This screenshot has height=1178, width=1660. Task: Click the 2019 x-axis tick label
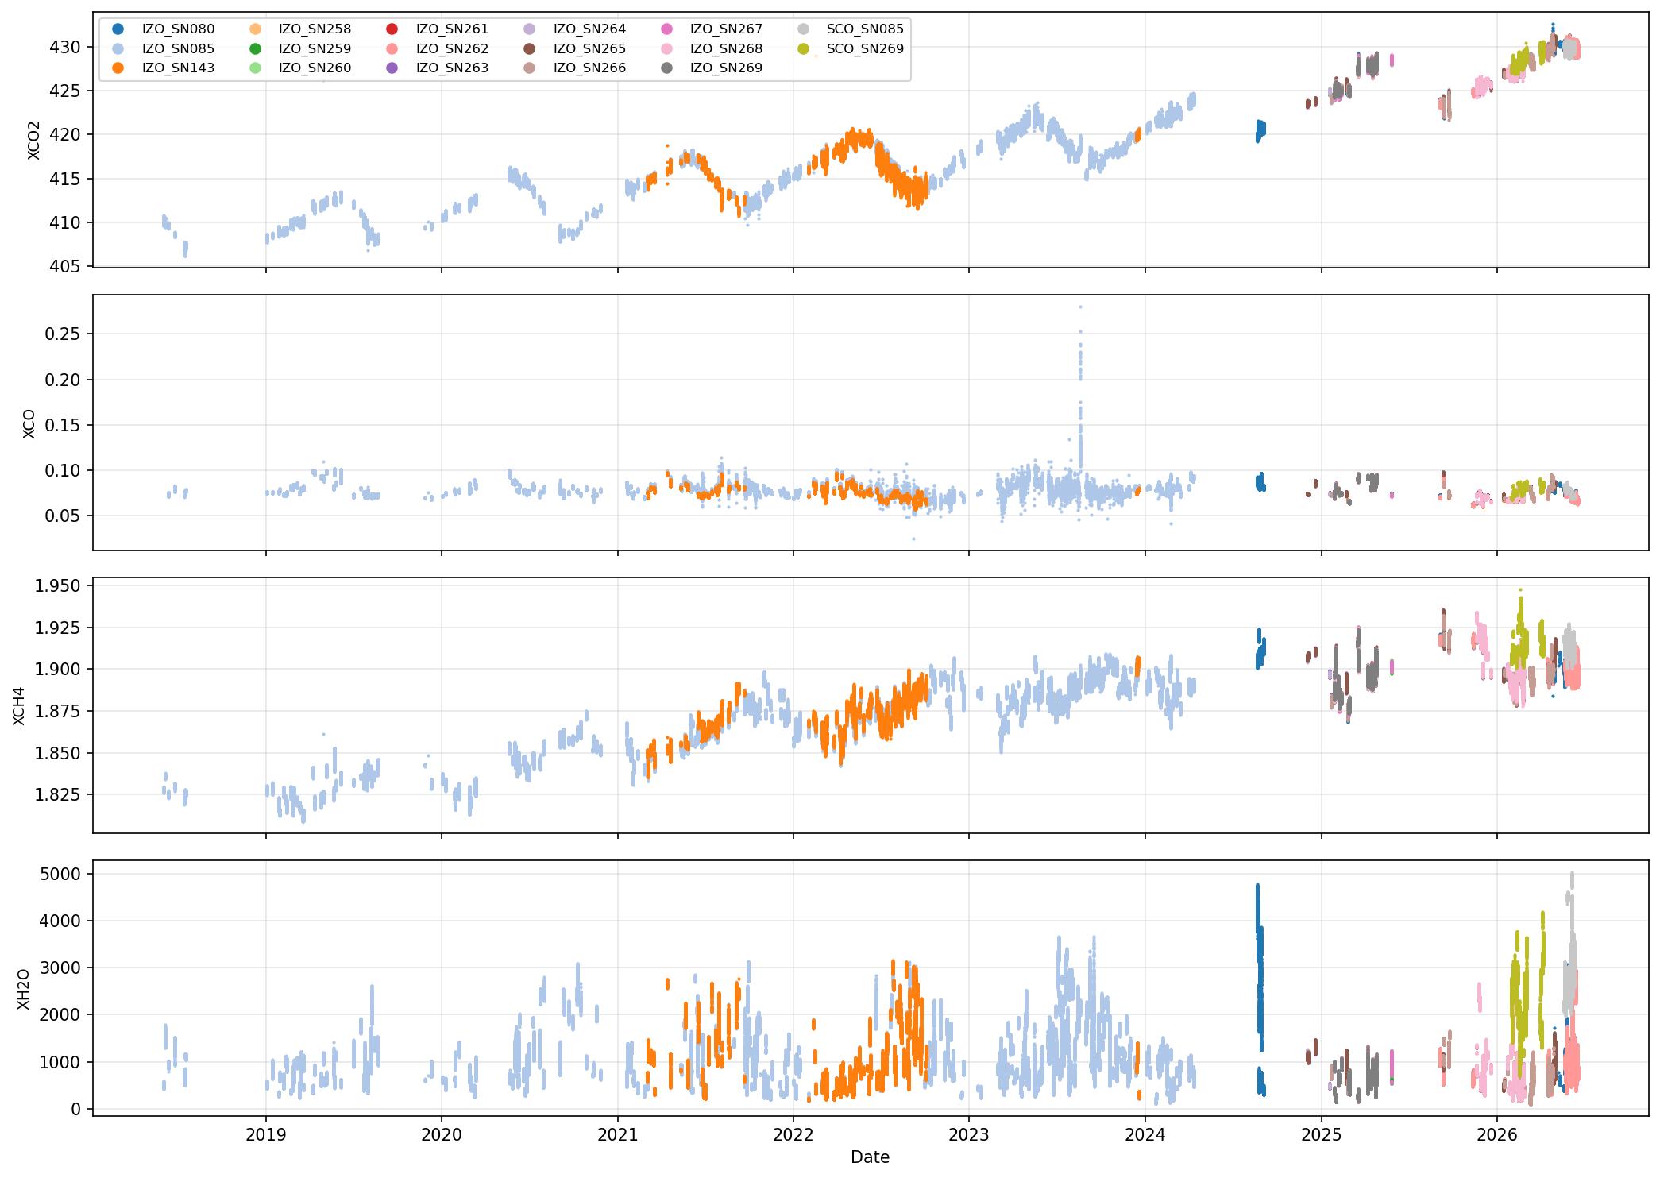[266, 1135]
